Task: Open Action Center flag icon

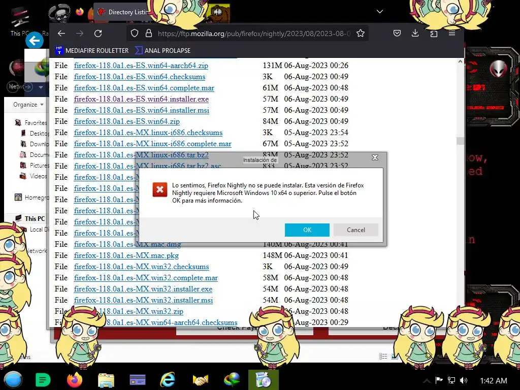Action: tap(439, 380)
